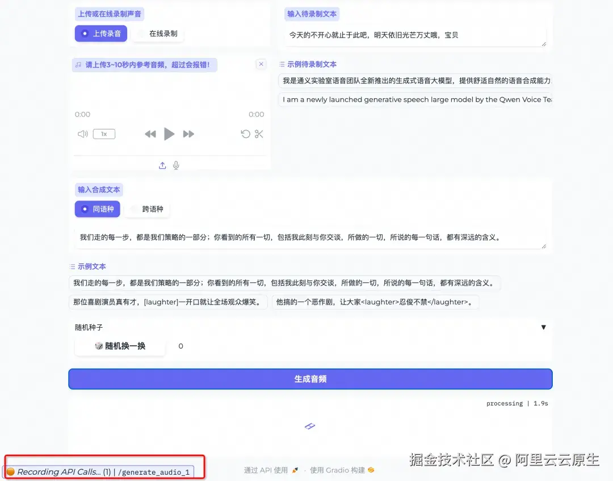
Task: Click the upload icon below the waveform
Action: [x=162, y=165]
